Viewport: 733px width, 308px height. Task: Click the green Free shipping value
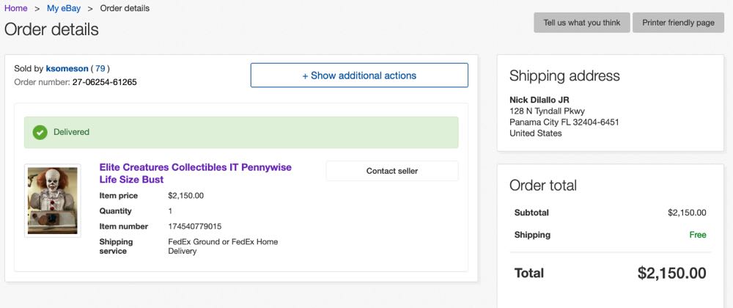pos(697,235)
